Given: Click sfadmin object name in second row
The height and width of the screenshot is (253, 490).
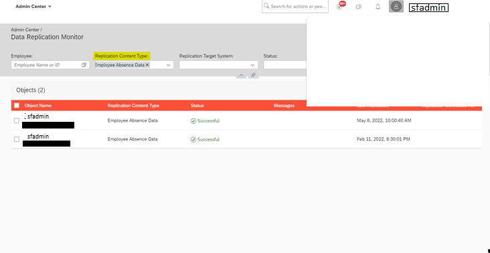Looking at the screenshot, I should [x=38, y=137].
